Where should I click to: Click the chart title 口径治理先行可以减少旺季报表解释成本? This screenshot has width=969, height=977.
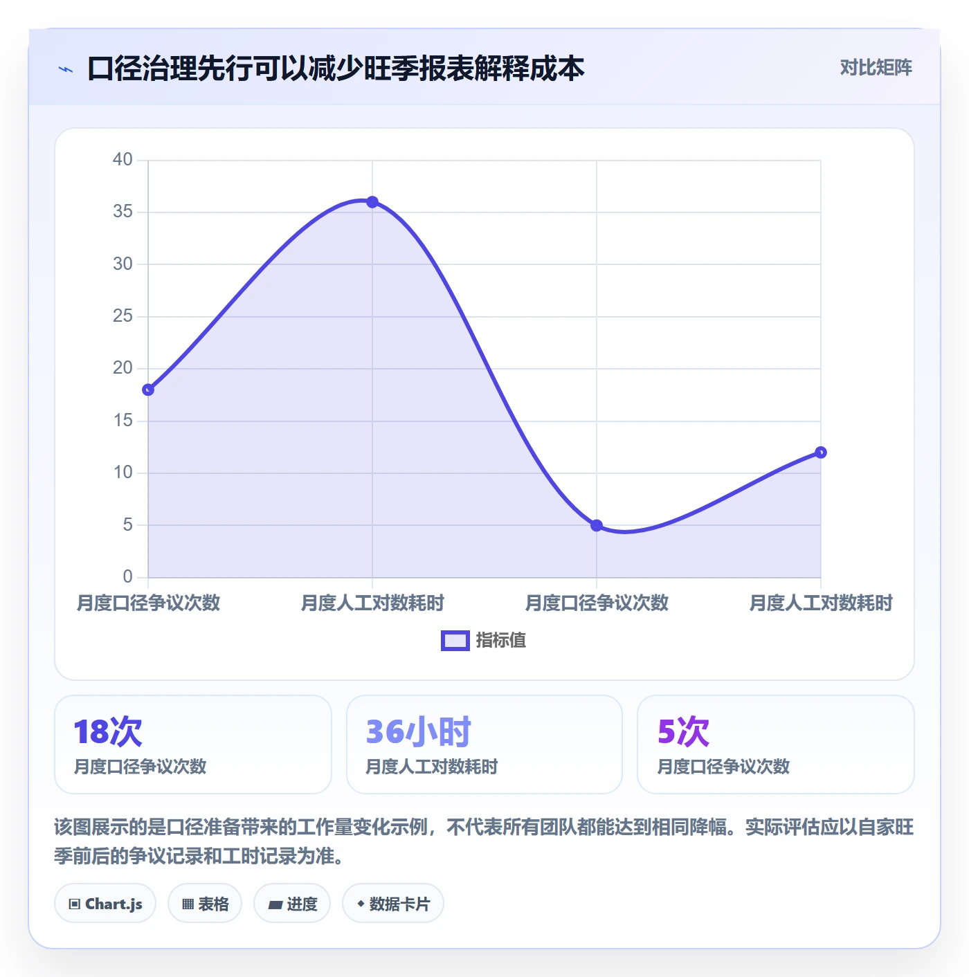coord(336,69)
